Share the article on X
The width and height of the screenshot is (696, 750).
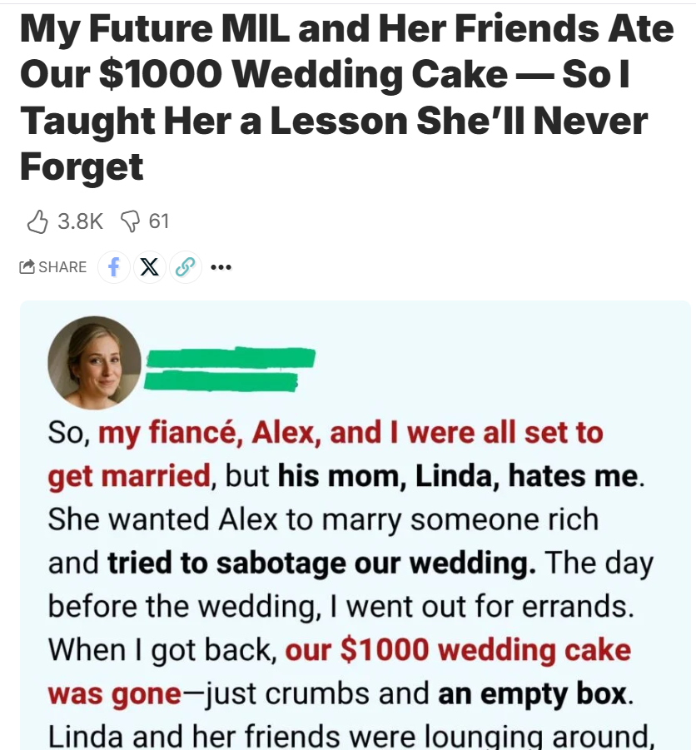[x=150, y=267]
